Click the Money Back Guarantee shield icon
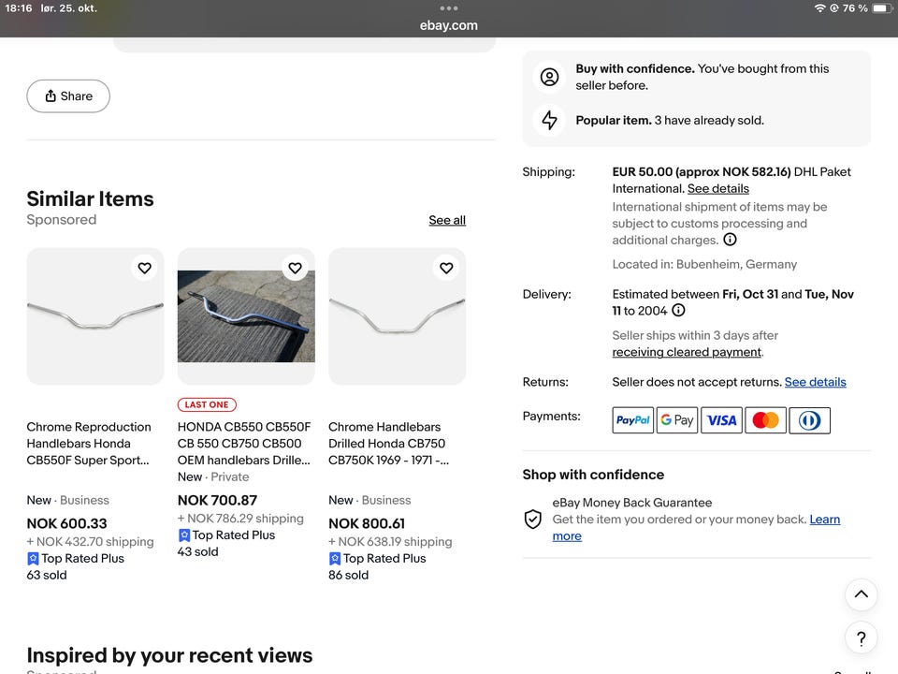The image size is (898, 674). [532, 520]
